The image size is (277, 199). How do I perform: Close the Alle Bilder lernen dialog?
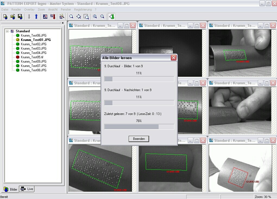coord(174,58)
